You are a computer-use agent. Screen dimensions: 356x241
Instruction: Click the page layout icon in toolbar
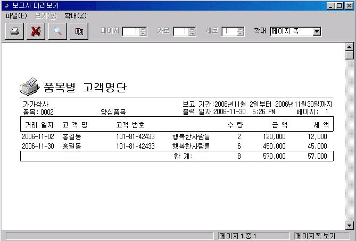[x=79, y=31]
